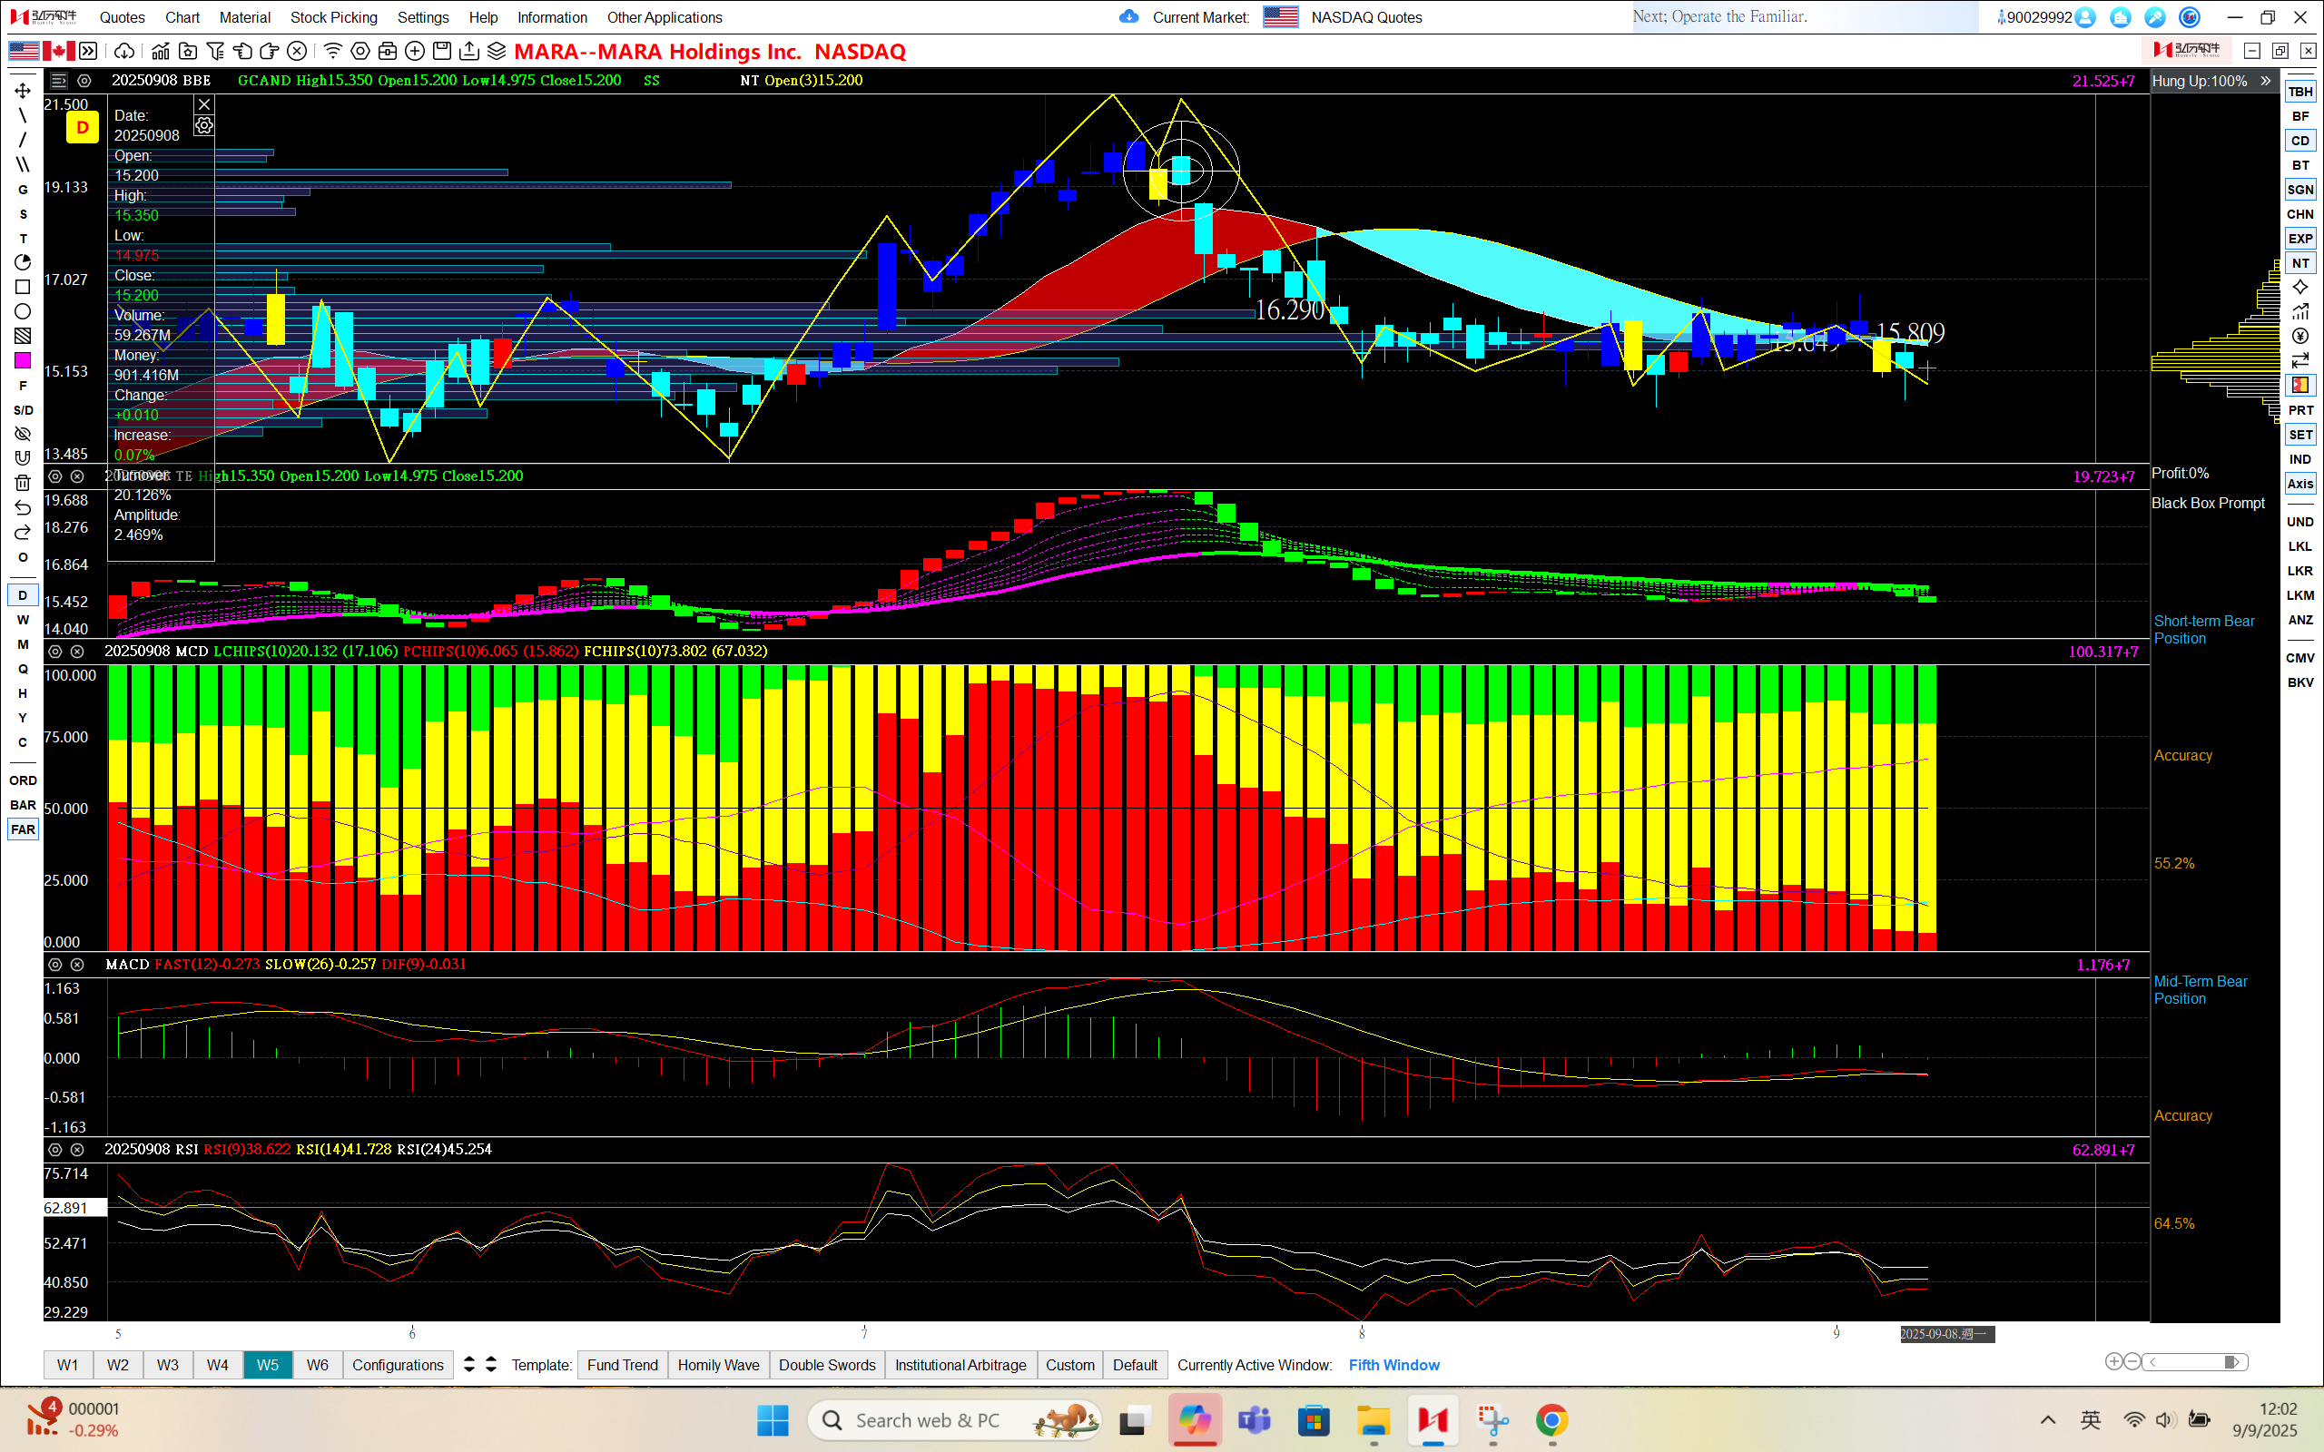Select the rectangle drawing tool
Screen dimensions: 2324x1452
[x=23, y=287]
